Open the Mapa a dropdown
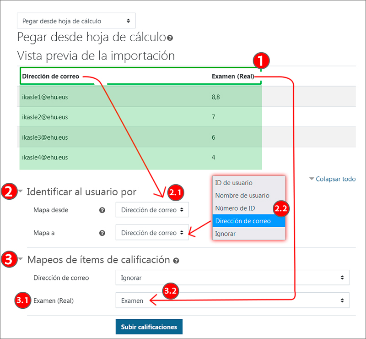The width and height of the screenshot is (366, 339). tap(152, 233)
